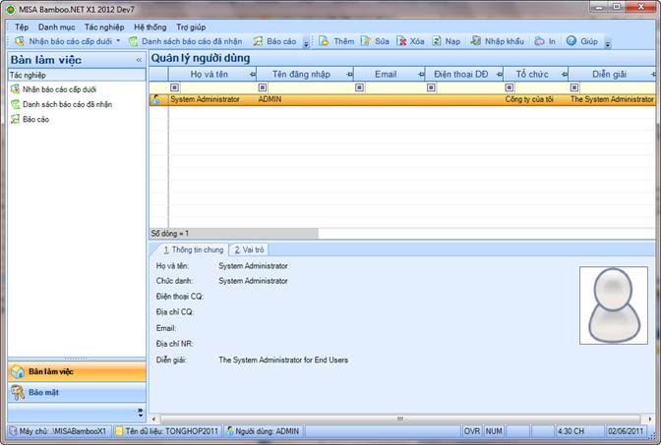Select the ADMIN cell in user grid
The height and width of the screenshot is (445, 661).
305,99
